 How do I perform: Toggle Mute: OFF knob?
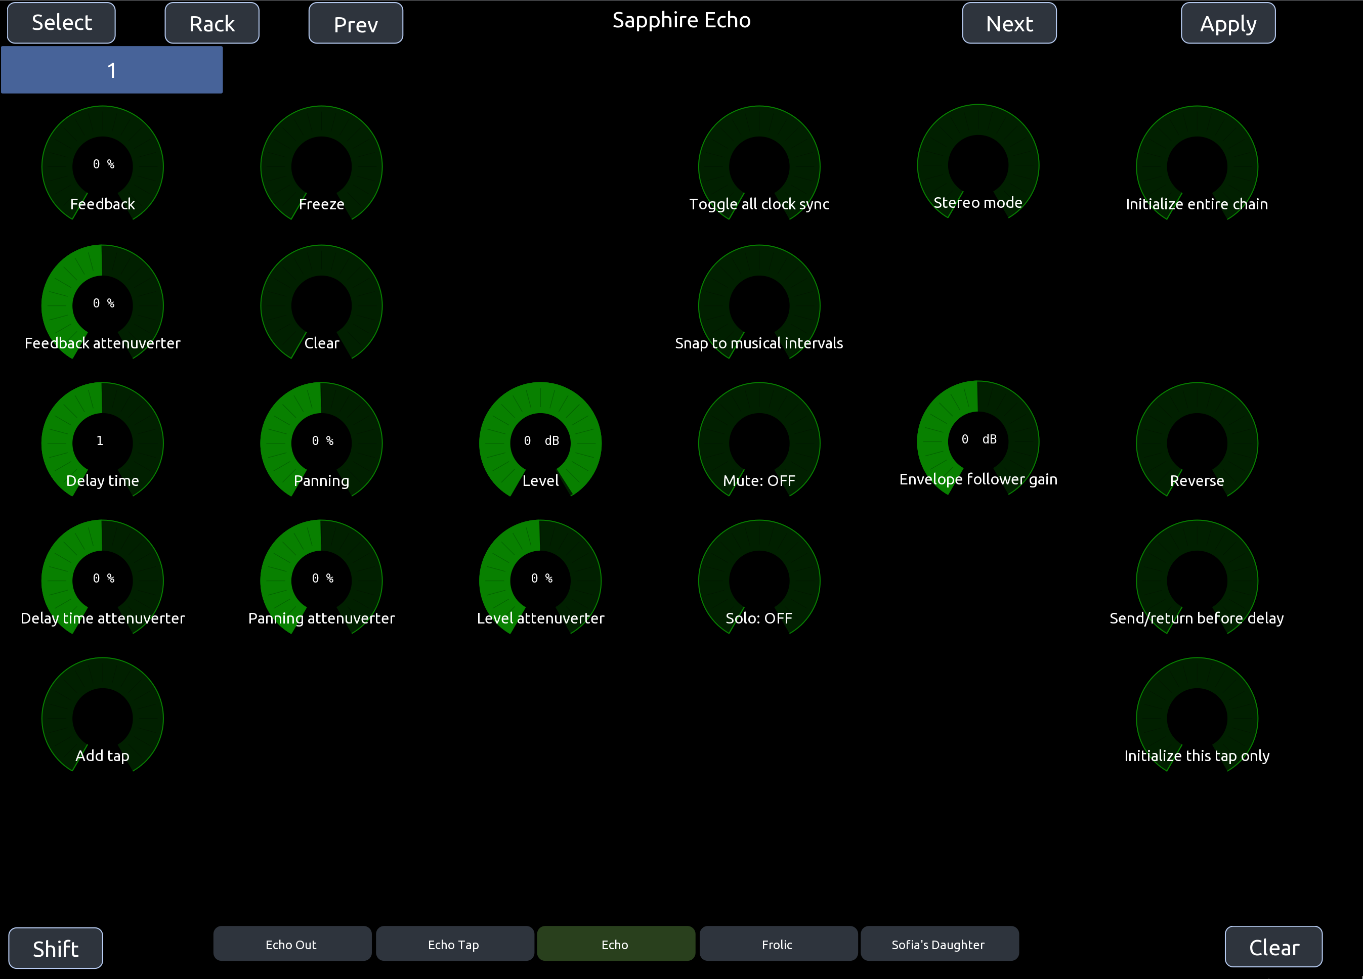point(758,442)
